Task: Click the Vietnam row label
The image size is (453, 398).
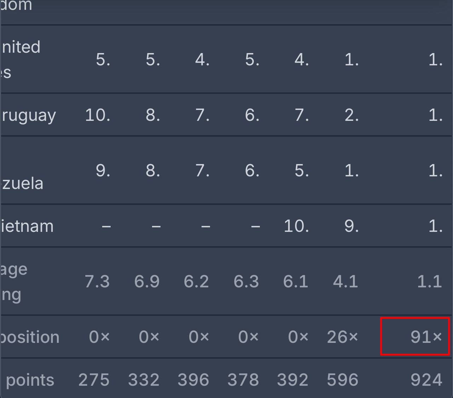Action: (27, 226)
